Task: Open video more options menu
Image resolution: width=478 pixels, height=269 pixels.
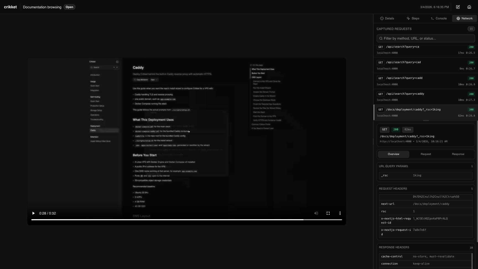Action: [x=340, y=213]
